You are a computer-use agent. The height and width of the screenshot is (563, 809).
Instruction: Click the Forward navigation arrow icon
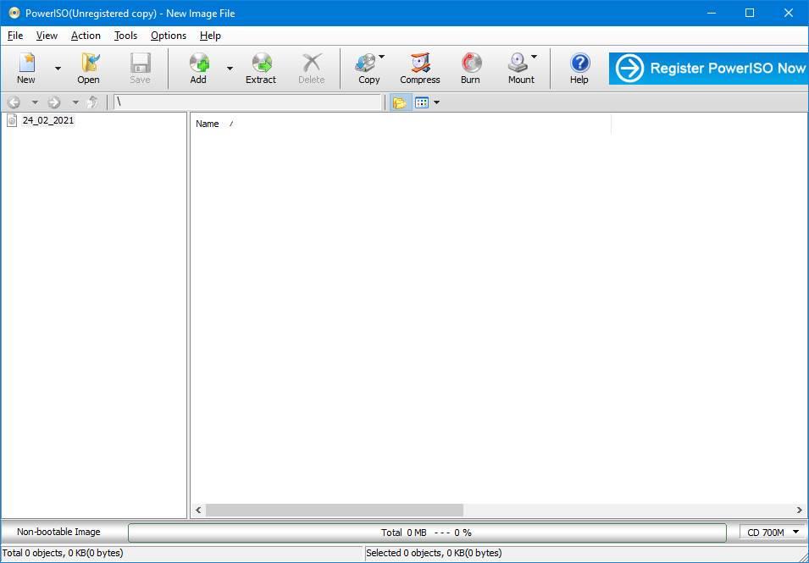click(54, 102)
